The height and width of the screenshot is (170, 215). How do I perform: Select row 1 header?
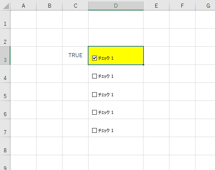5,19
